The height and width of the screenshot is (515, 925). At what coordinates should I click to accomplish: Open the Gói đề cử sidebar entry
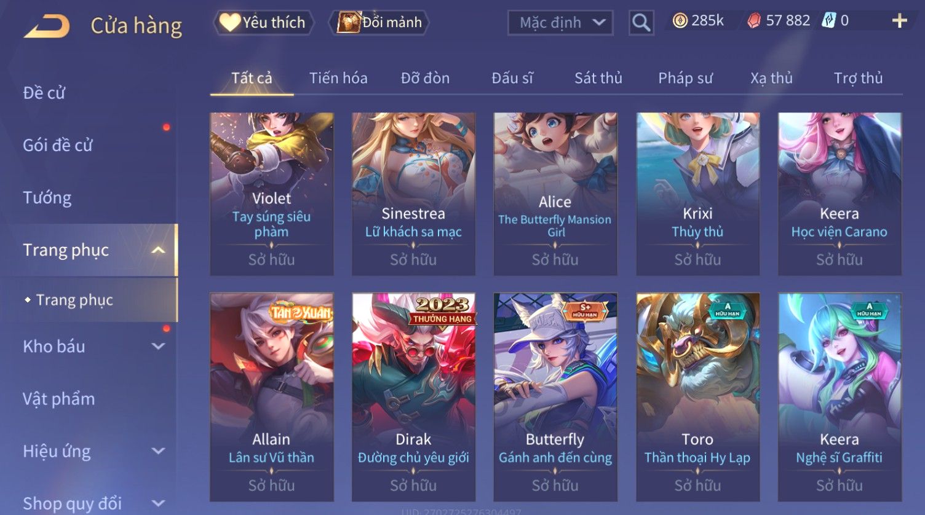pyautogui.click(x=58, y=146)
